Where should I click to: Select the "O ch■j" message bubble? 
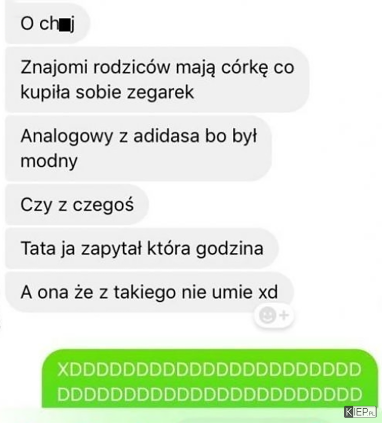pyautogui.click(x=47, y=24)
